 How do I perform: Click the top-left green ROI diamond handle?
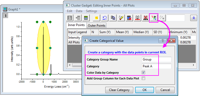(x=37, y=22)
